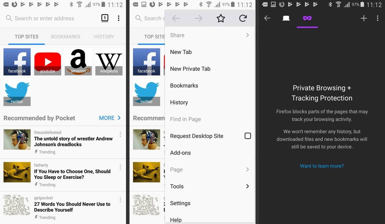Select the Top Sites tab in left screen
Screen dimensions: 385x224
point(27,37)
